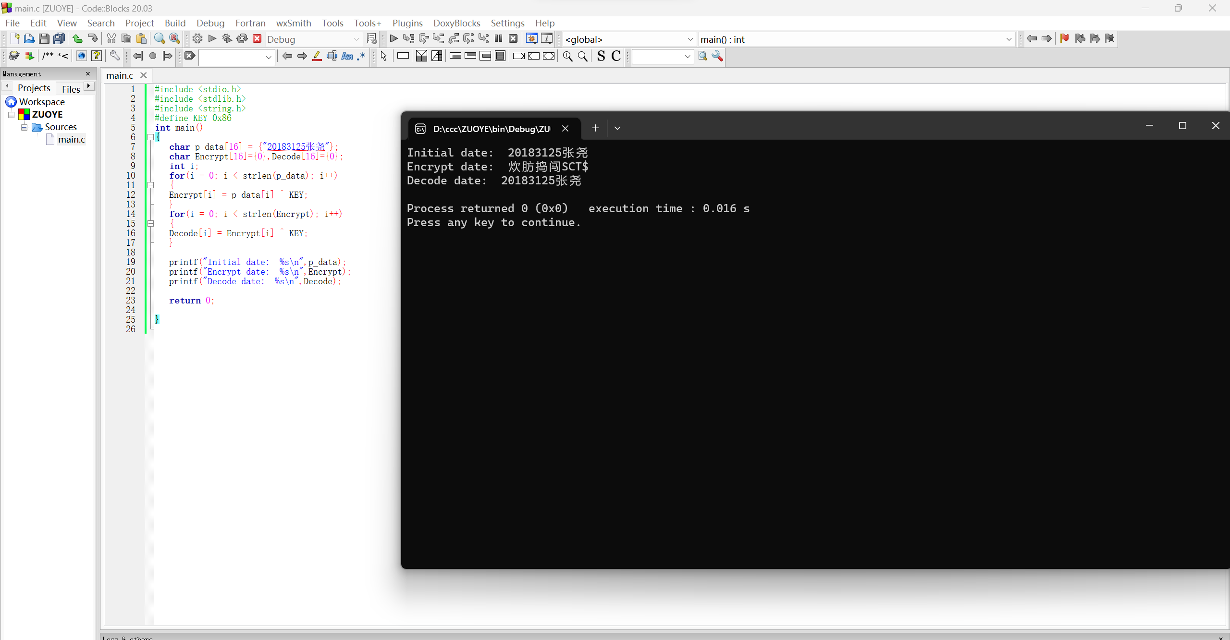Toggle regex .* search option
The width and height of the screenshot is (1230, 640).
point(361,56)
